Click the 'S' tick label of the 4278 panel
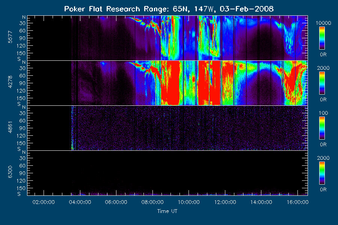338x225 pixels. 19,104
